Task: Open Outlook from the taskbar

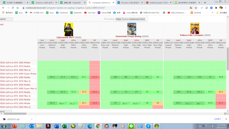Action: [x=31, y=126]
